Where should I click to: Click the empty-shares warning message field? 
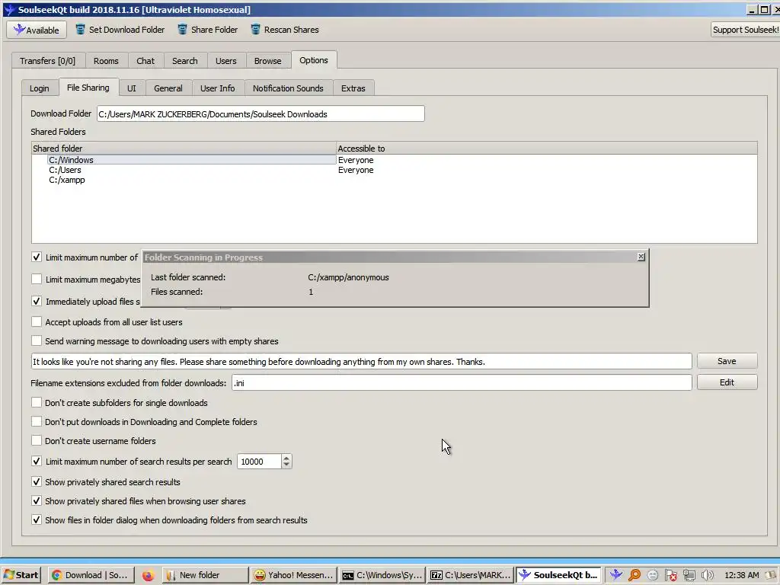[x=361, y=362]
